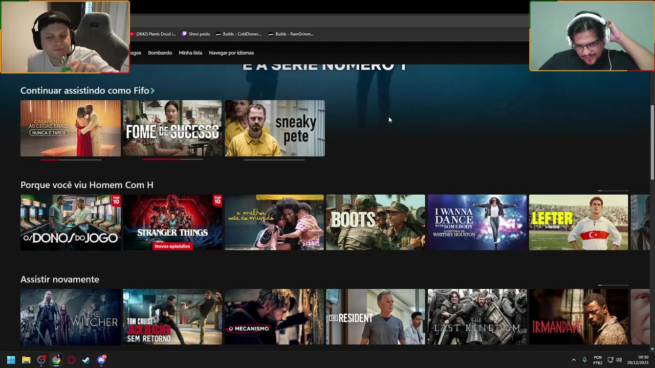Screen dimensions: 655x368
Task: Open Os Donos do Jogo title
Action: 71,222
